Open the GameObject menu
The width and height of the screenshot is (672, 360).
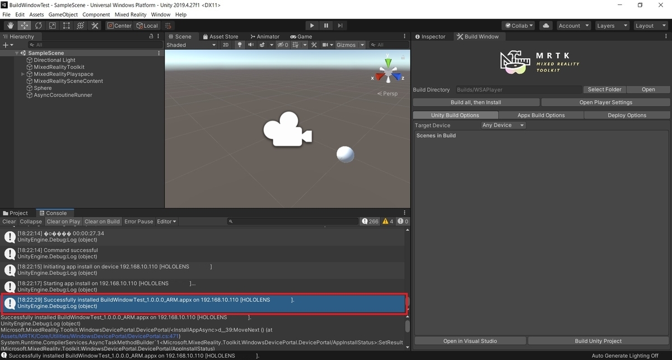pos(63,14)
